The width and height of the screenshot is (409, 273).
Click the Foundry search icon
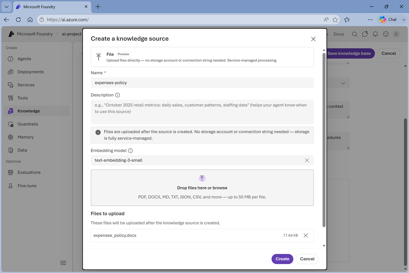click(x=354, y=34)
